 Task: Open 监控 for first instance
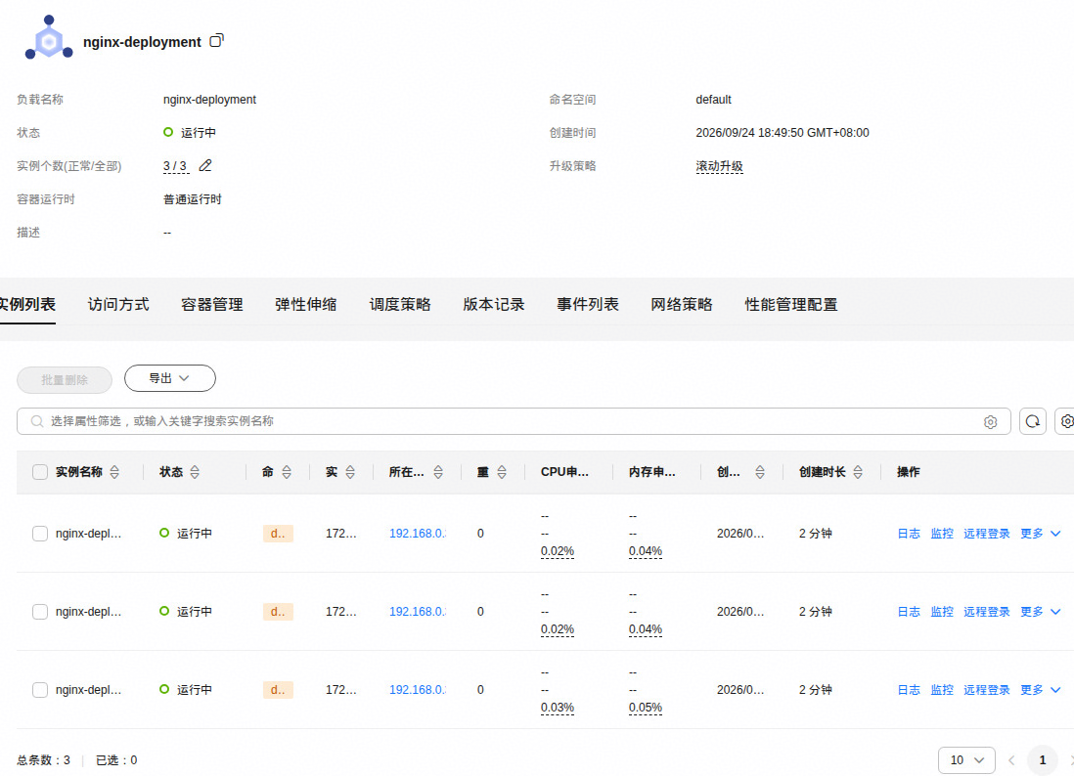(942, 534)
